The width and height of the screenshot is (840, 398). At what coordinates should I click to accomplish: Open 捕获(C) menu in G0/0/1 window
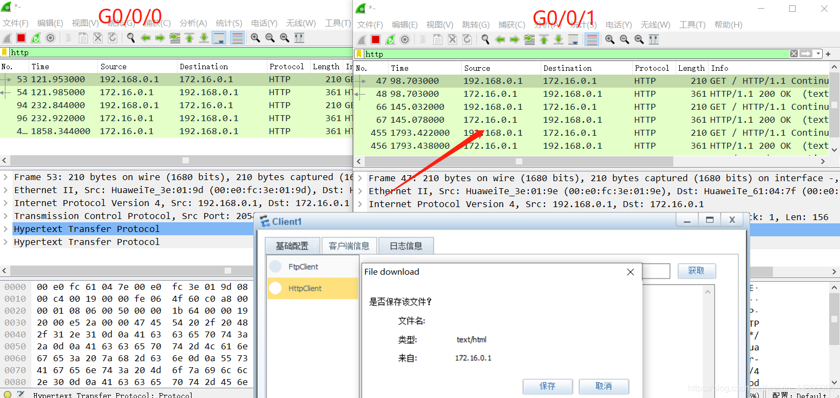coord(511,25)
